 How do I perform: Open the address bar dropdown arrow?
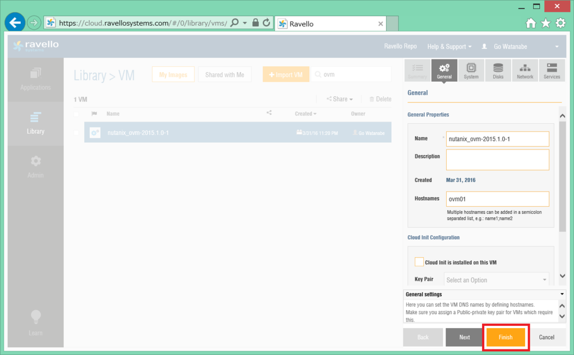click(x=245, y=23)
